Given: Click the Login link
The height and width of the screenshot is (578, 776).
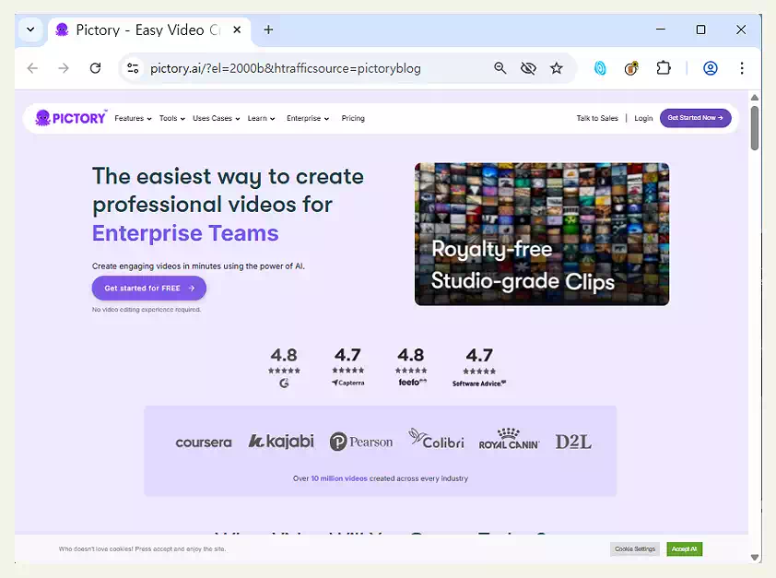Looking at the screenshot, I should (643, 119).
